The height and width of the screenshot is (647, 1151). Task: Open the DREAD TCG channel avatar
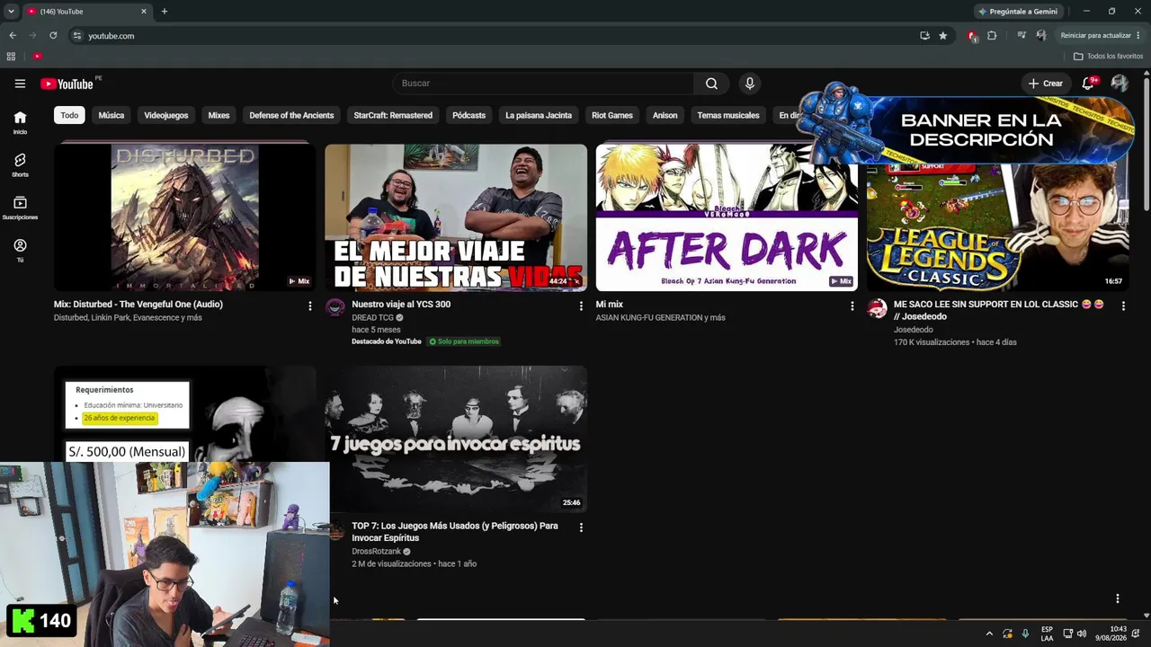[x=335, y=308]
